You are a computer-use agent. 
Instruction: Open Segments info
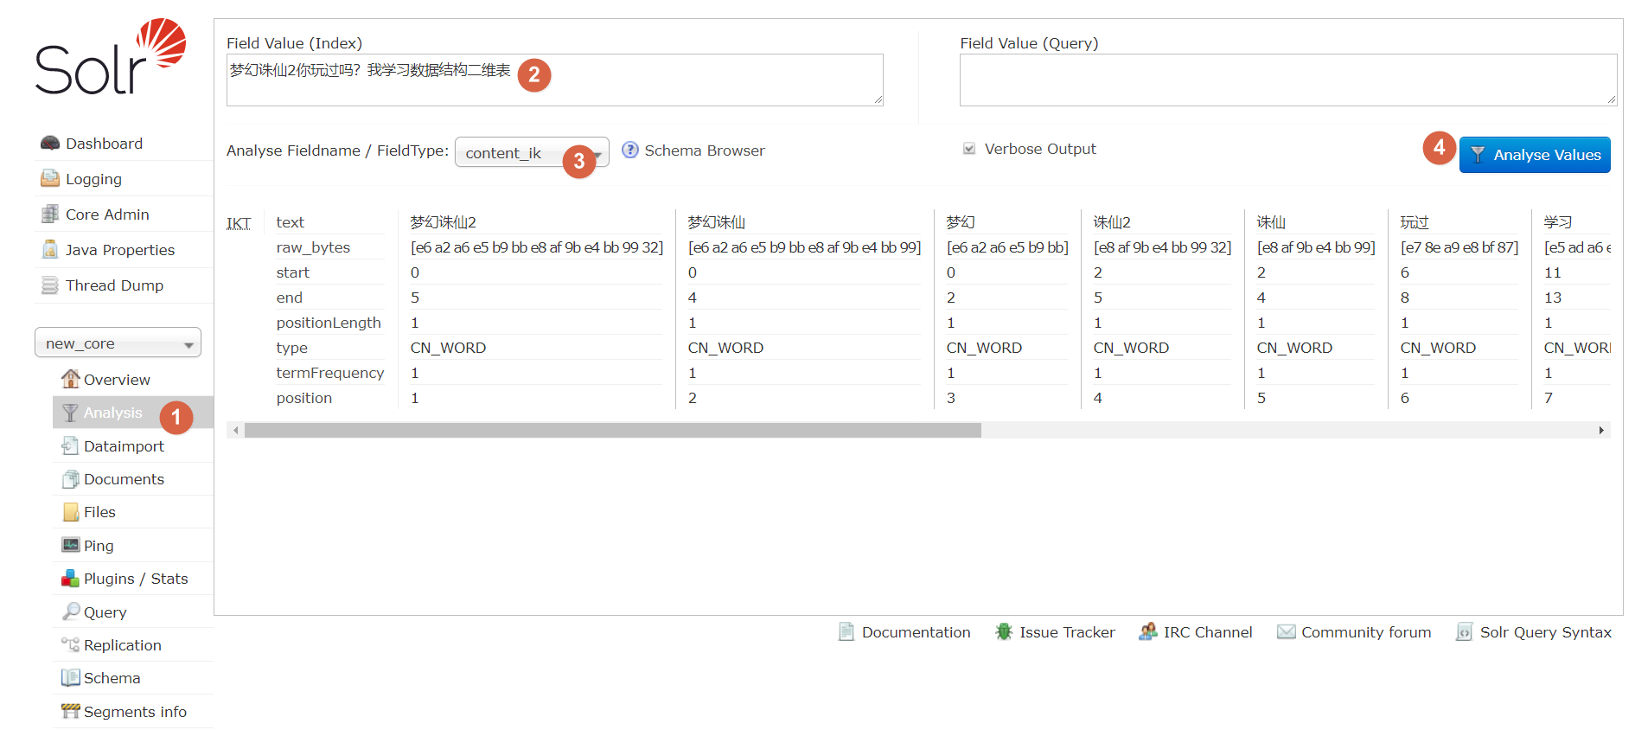point(135,711)
